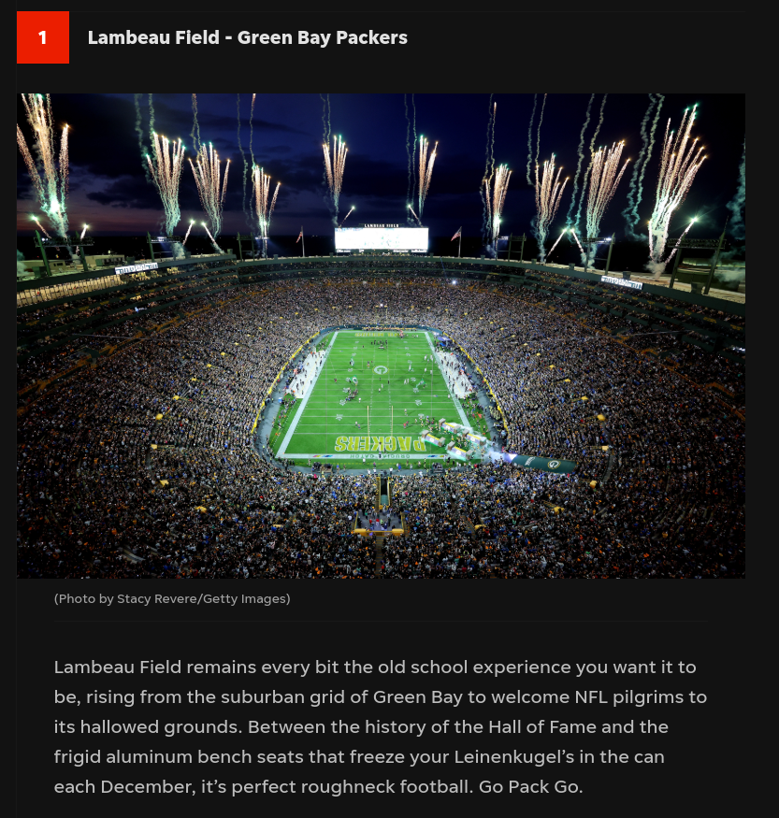Click the "Go Pack Go." closing sentence
Screen dimensions: 779x818
[530, 787]
